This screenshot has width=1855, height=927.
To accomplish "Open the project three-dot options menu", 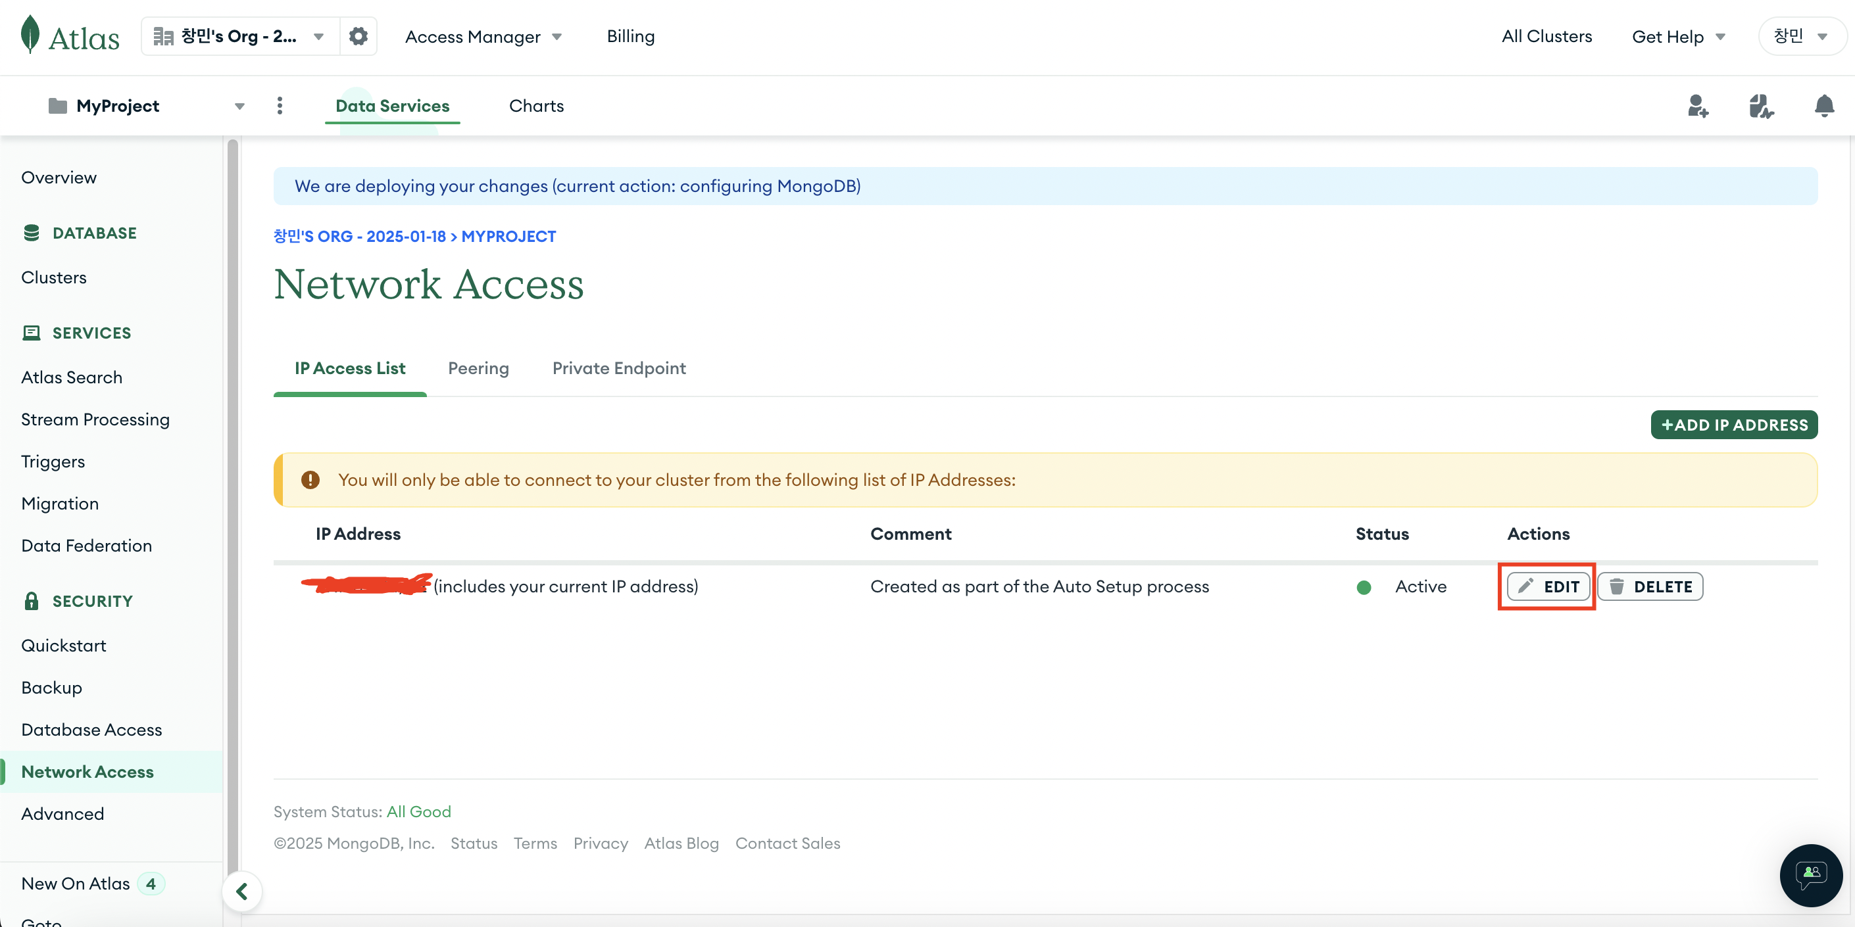I will (x=280, y=106).
